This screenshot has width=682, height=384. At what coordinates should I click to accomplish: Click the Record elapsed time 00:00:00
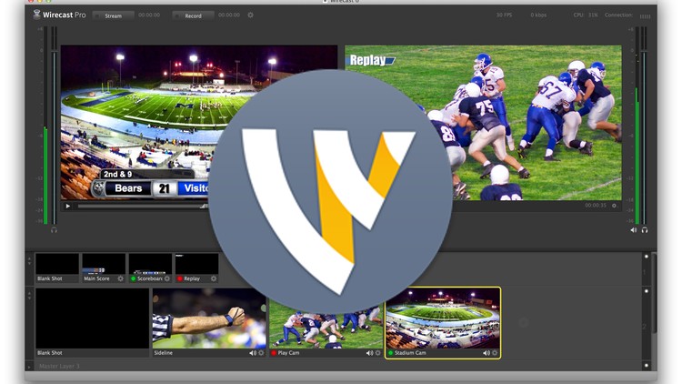[x=229, y=15]
